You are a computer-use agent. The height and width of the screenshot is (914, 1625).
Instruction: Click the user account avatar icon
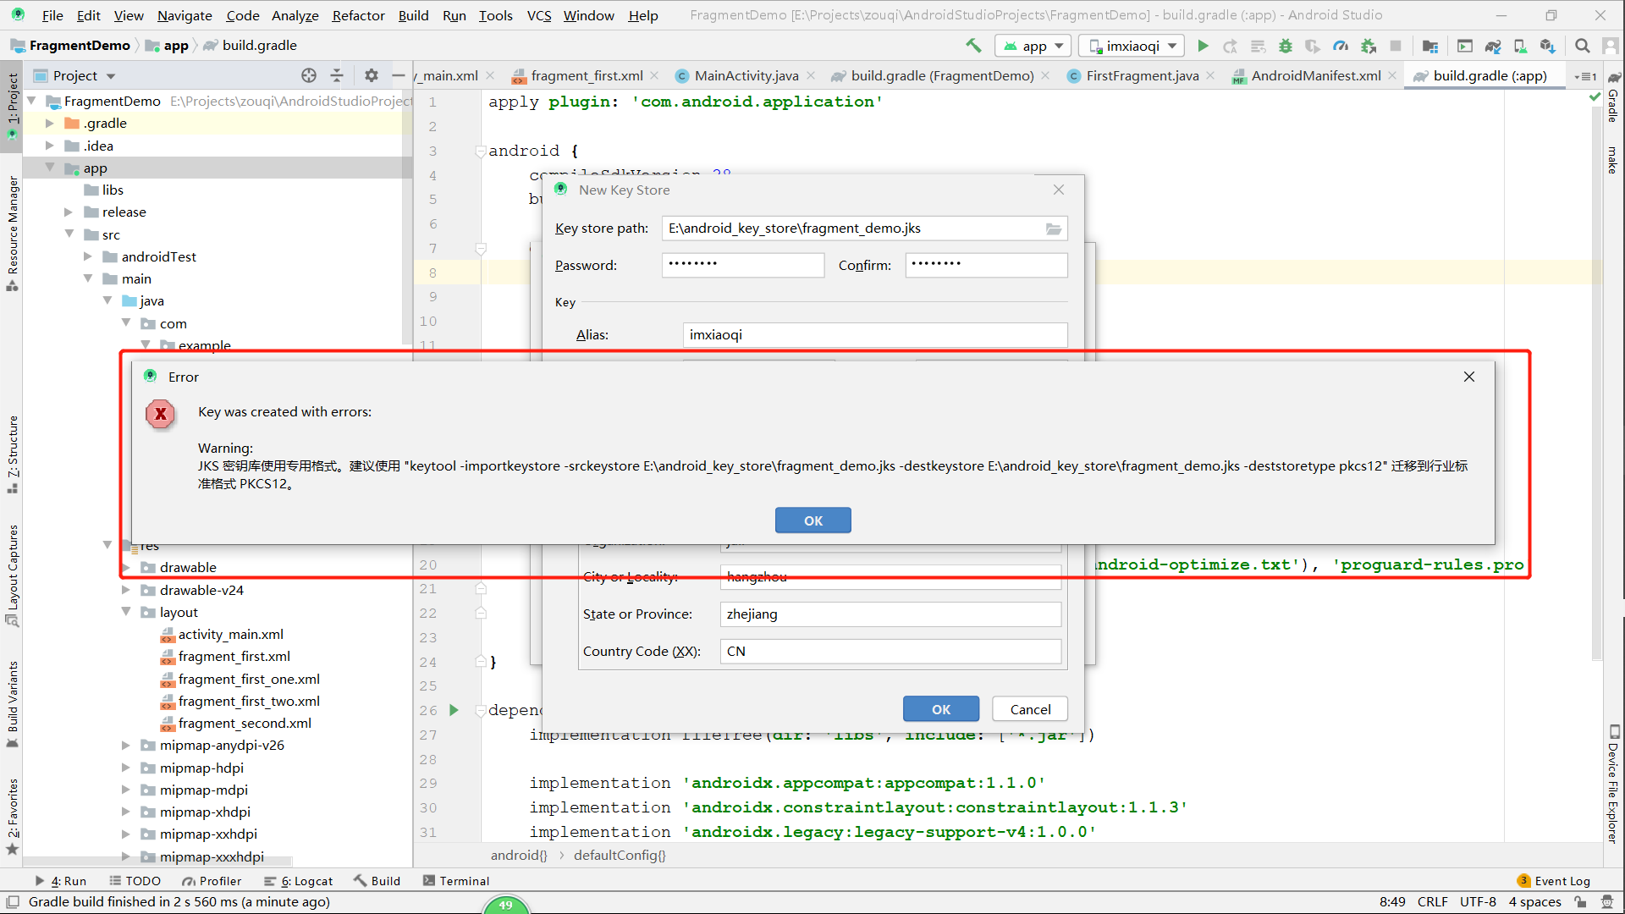click(x=1611, y=46)
